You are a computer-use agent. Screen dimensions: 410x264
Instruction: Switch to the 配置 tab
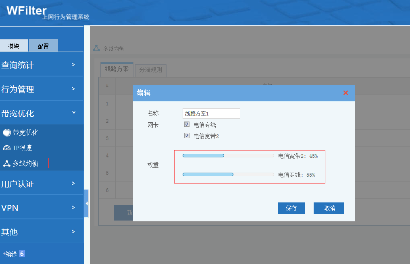coord(43,46)
